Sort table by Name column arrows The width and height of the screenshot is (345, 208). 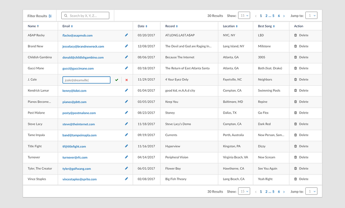coord(38,26)
